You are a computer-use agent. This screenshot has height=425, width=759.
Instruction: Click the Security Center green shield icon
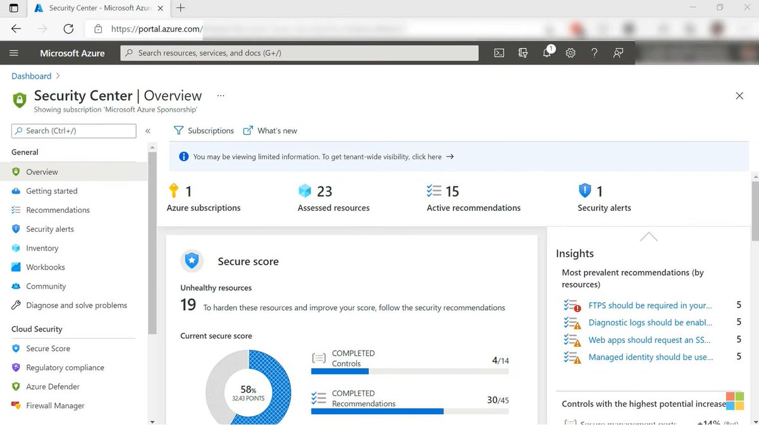[x=20, y=100]
